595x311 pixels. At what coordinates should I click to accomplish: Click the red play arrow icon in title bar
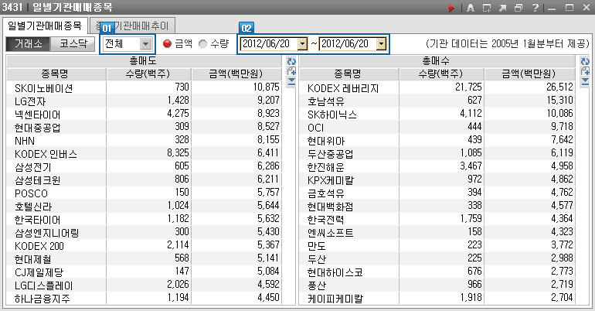coord(451,8)
